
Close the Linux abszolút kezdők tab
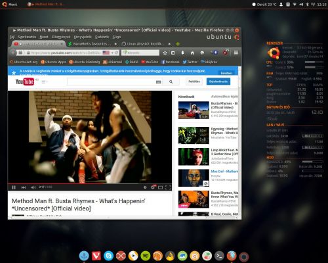coord(169,44)
